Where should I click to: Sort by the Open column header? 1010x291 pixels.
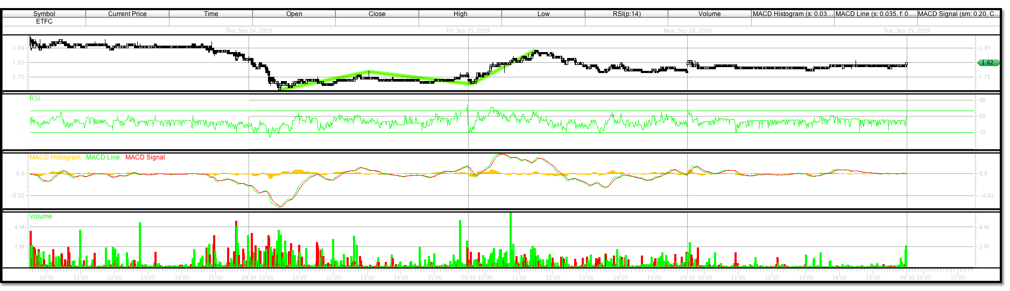coord(294,14)
